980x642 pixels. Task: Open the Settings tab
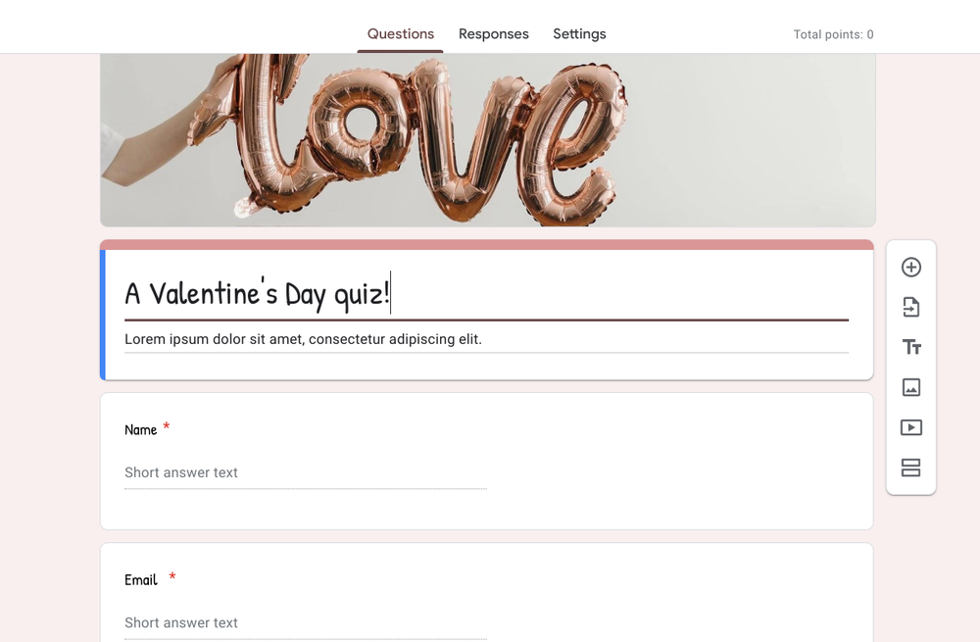tap(578, 33)
